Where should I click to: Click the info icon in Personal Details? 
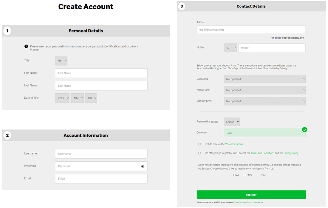26,46
